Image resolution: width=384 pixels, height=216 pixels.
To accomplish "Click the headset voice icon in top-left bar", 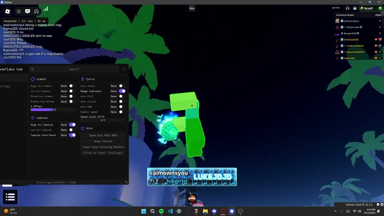I will tap(36, 11).
